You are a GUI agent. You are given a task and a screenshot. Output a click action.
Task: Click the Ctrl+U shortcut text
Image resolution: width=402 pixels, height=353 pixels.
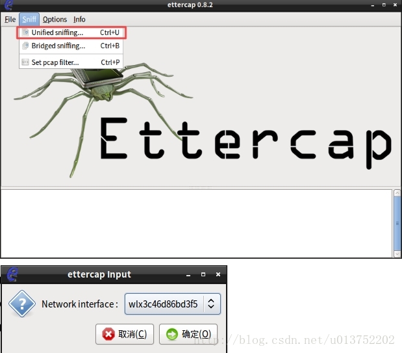110,33
